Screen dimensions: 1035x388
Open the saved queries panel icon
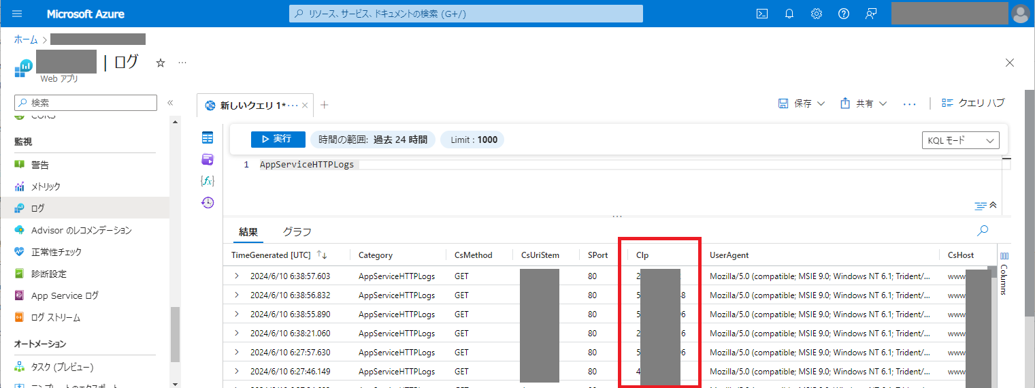[208, 159]
